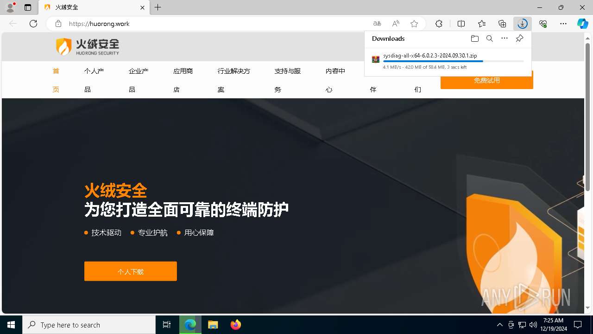Toggle split screen view icon

click(461, 24)
